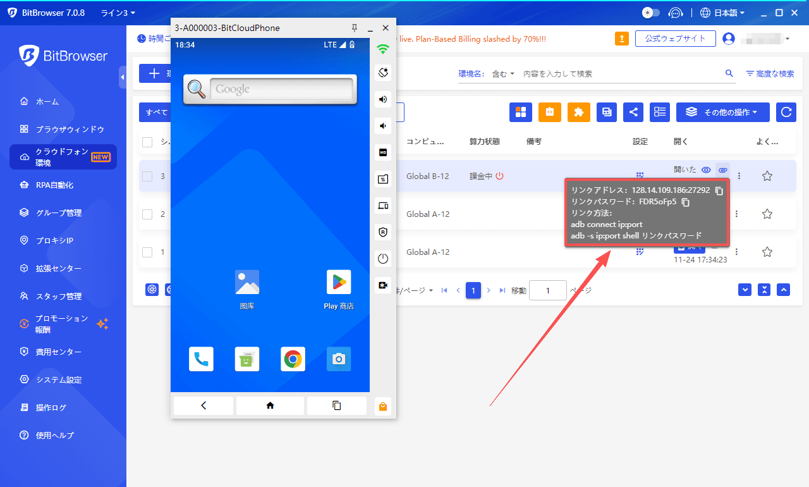Launch the Phone dialer app
This screenshot has height=487, width=809.
click(201, 359)
